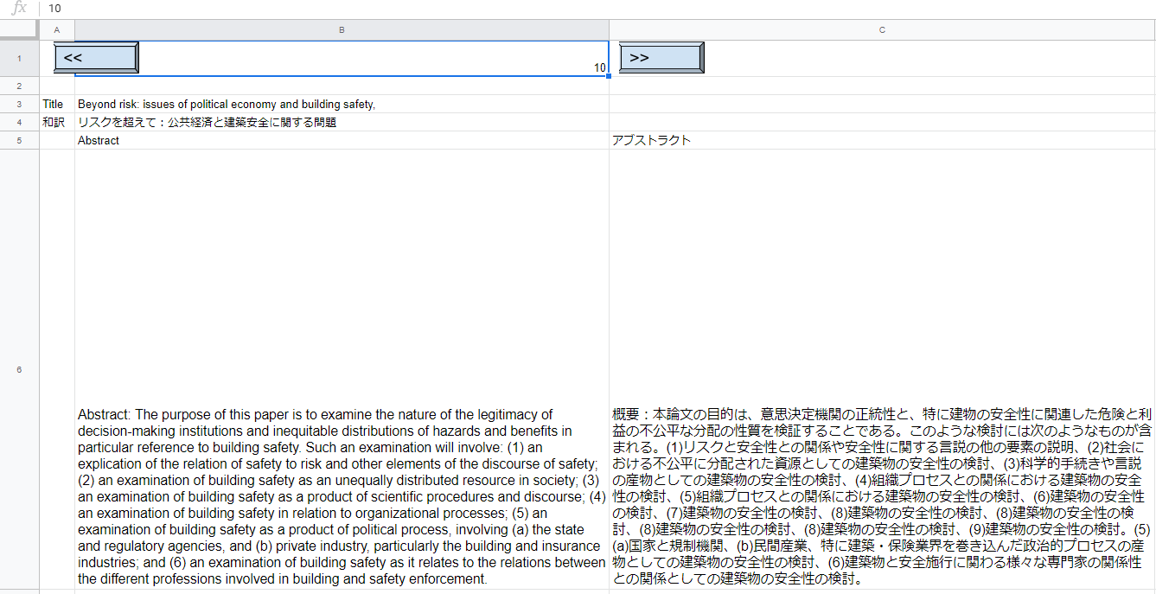Select column A header
Viewport: 1156px width, 594px height.
(57, 29)
